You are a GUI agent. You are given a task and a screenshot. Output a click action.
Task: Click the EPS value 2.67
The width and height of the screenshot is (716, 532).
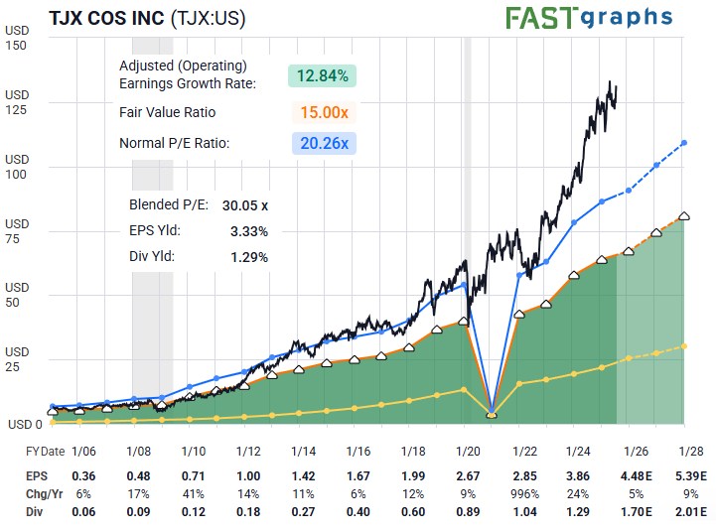(x=468, y=476)
